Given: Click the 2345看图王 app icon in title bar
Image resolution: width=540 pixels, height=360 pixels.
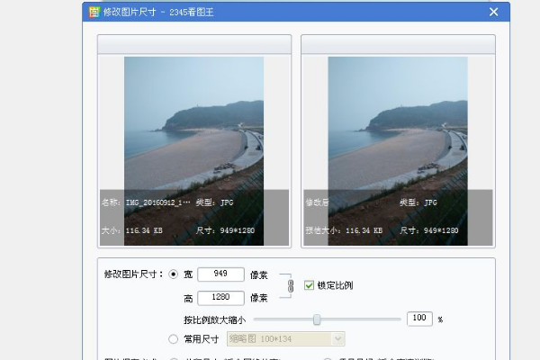Looking at the screenshot, I should [94, 12].
